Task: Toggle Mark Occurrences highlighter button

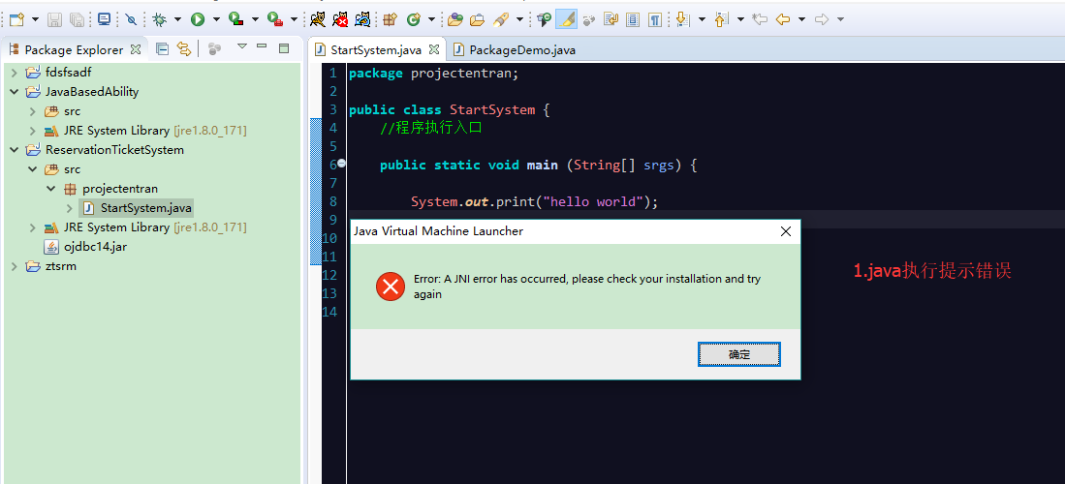Action: (x=567, y=19)
